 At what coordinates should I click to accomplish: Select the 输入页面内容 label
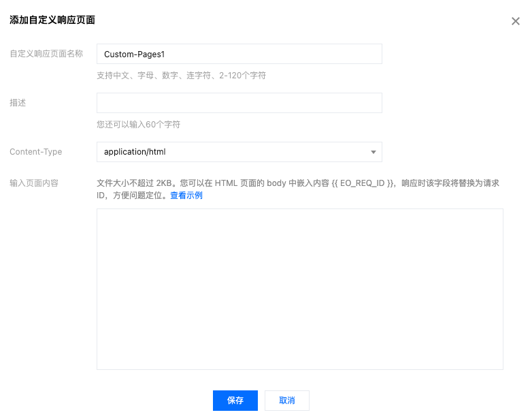(x=34, y=183)
